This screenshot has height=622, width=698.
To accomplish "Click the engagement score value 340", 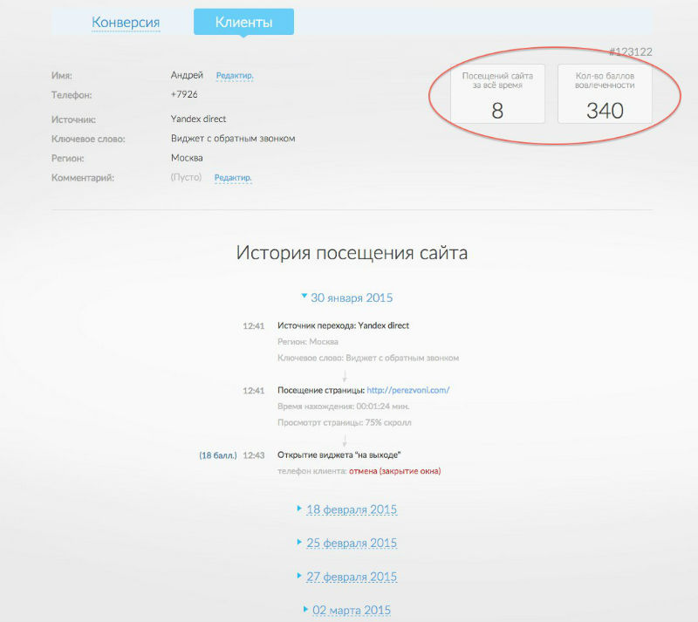I will click(605, 111).
